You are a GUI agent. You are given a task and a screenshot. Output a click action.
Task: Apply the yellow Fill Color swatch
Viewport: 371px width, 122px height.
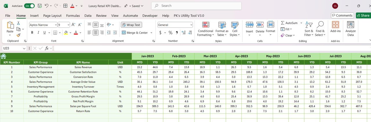pos(66,33)
